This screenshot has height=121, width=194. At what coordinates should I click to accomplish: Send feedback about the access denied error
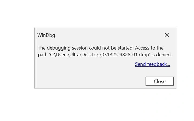(152, 64)
